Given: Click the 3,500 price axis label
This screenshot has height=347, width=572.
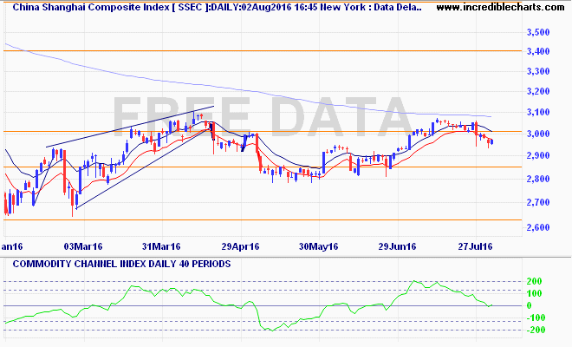Looking at the screenshot, I should coord(538,32).
